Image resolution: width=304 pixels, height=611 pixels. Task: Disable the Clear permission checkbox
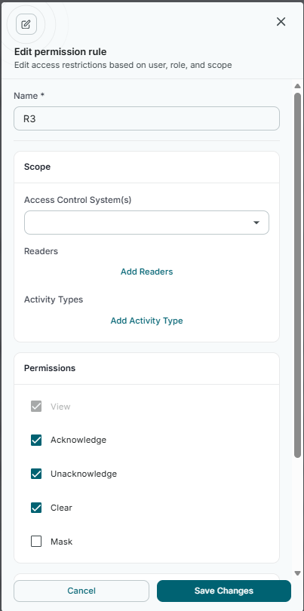36,508
